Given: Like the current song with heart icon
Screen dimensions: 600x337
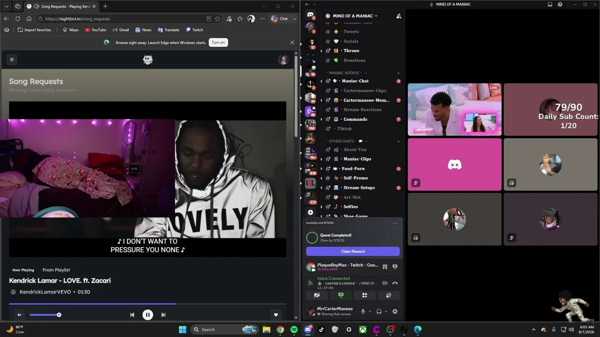Looking at the screenshot, I should 276,315.
